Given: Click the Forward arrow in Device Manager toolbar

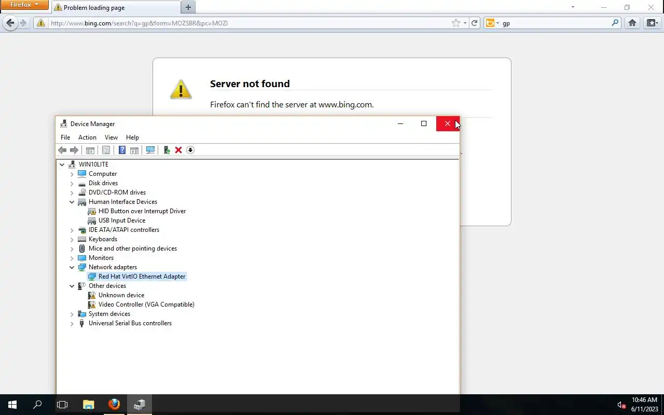Looking at the screenshot, I should tap(74, 150).
